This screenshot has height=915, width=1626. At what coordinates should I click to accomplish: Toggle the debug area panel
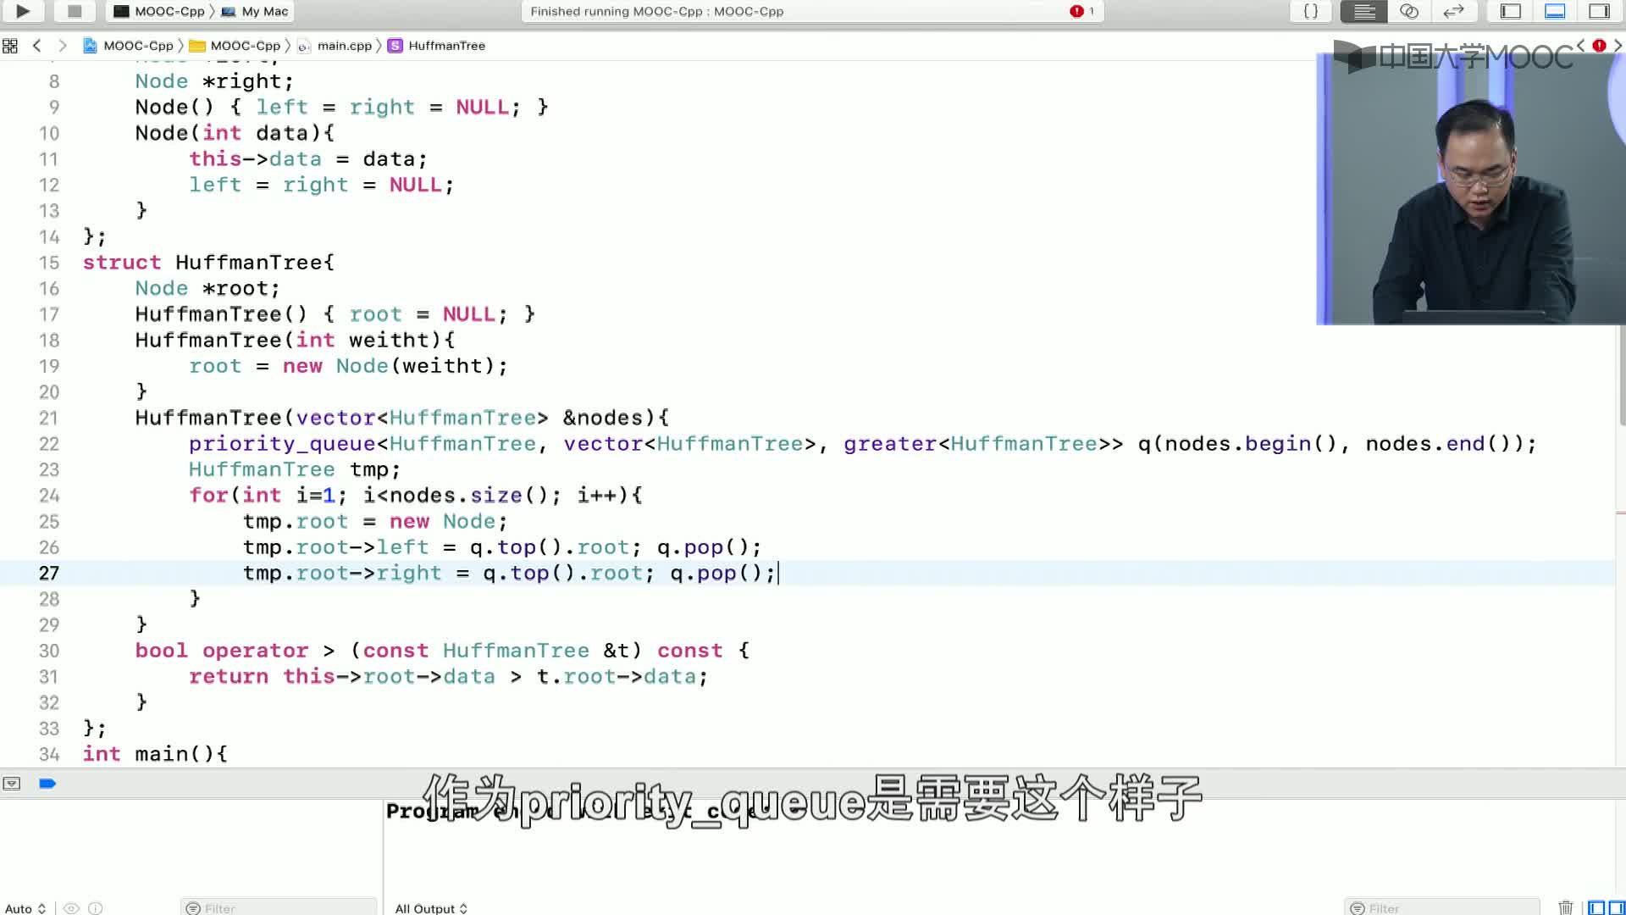pos(1555,11)
